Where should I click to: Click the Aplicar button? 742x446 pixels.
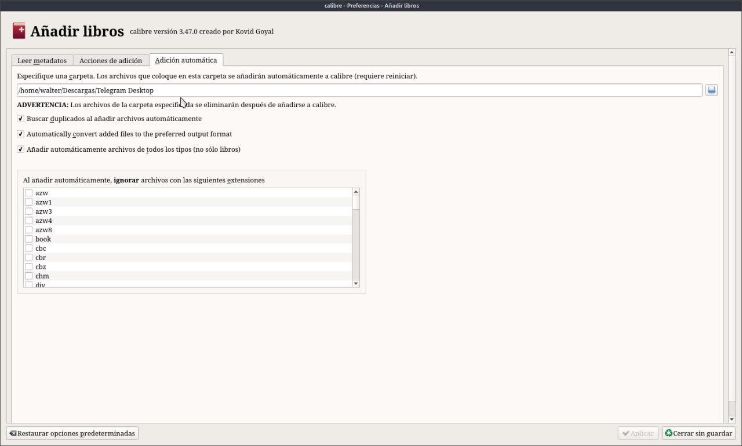pyautogui.click(x=638, y=433)
